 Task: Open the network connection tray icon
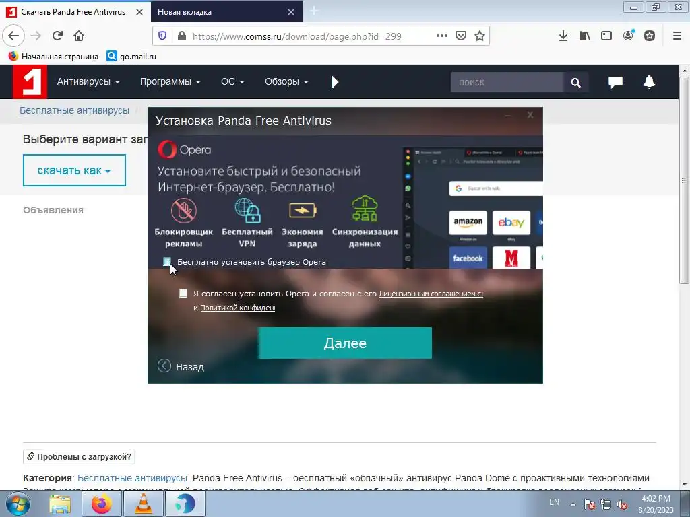point(606,505)
